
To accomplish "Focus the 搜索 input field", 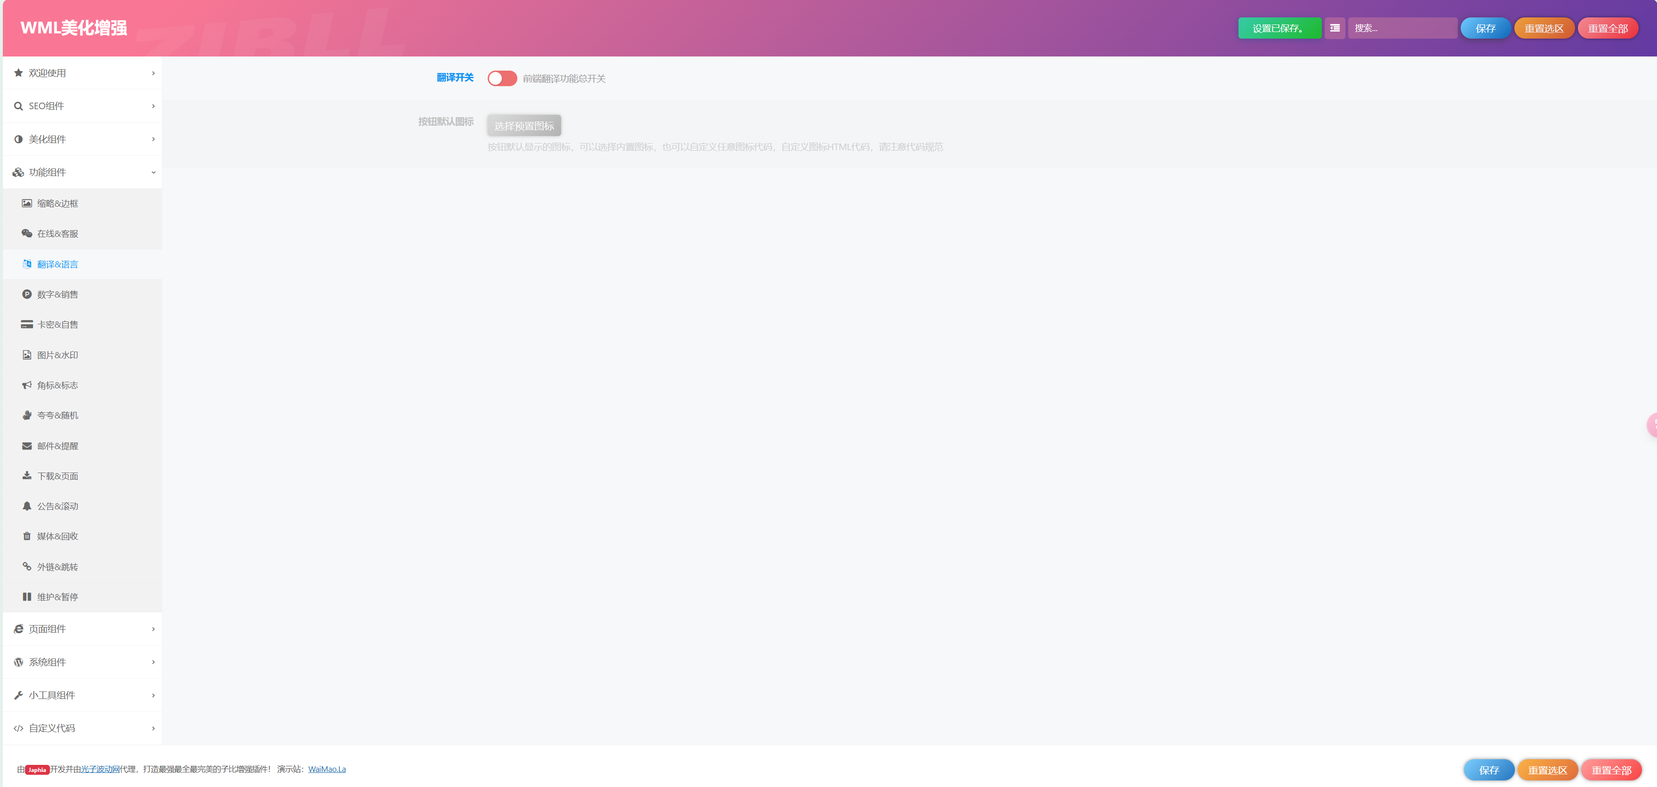I will 1402,28.
